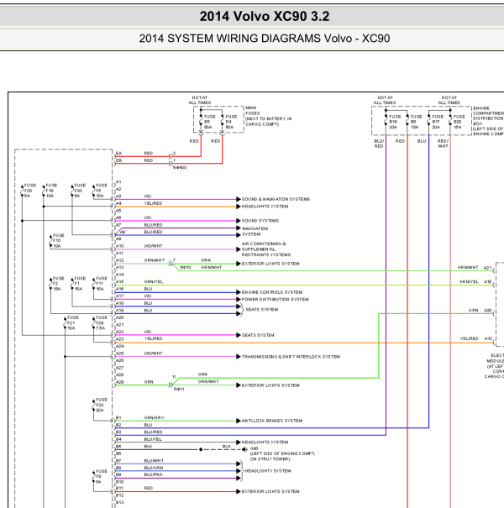Viewport: 504px width, 508px height.
Task: Click 'NAVIGATION' label at pin A7 wire
Action: [x=255, y=228]
